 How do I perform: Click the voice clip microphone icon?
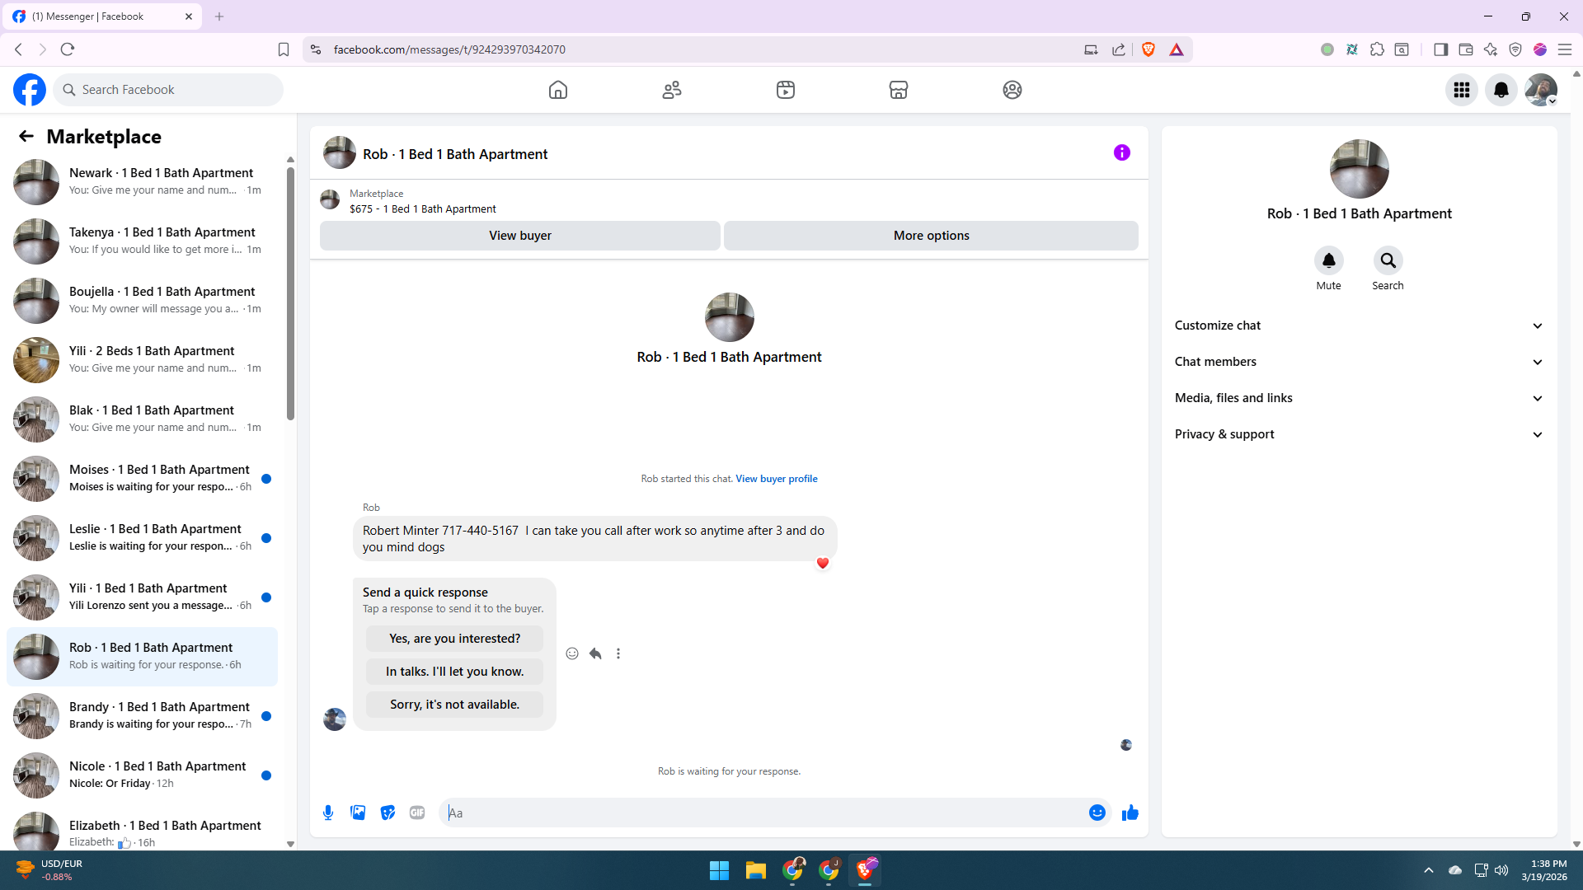coord(328,813)
